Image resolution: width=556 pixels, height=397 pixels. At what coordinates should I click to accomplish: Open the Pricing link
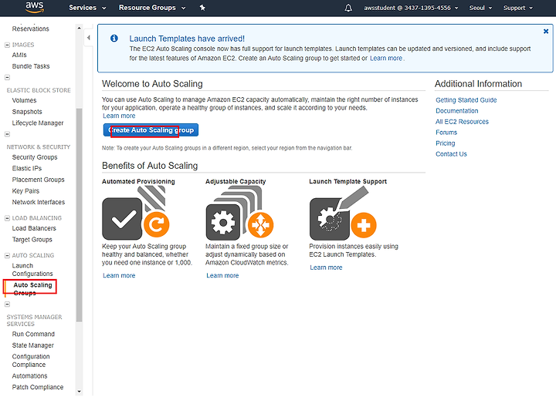[445, 143]
